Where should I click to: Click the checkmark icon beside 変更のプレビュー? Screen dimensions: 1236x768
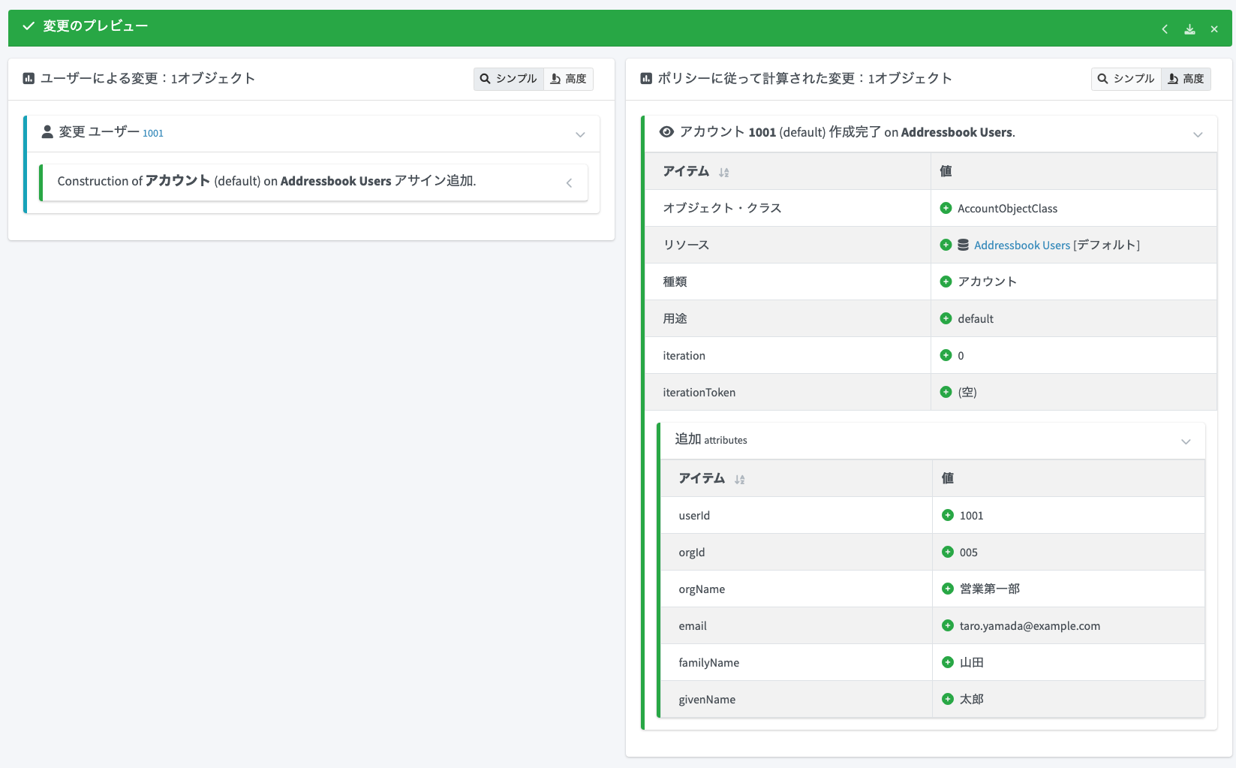[29, 26]
